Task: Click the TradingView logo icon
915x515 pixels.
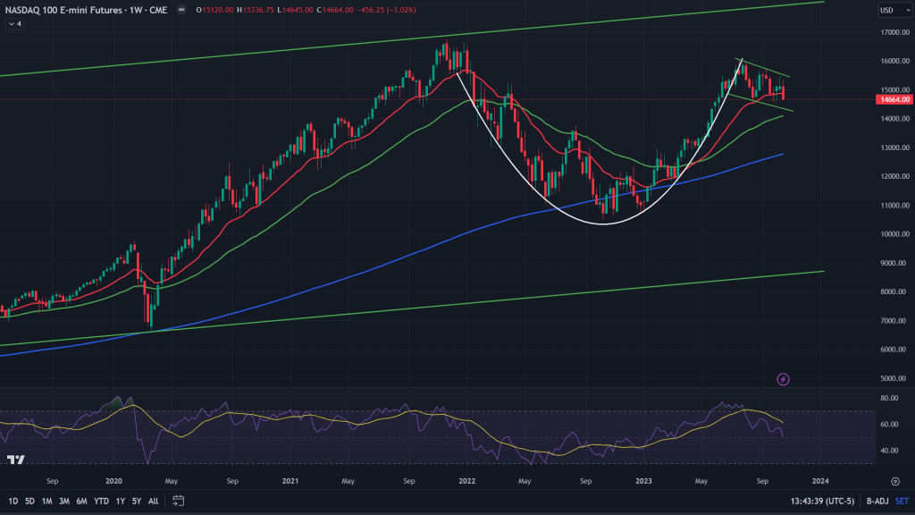Action: click(15, 460)
